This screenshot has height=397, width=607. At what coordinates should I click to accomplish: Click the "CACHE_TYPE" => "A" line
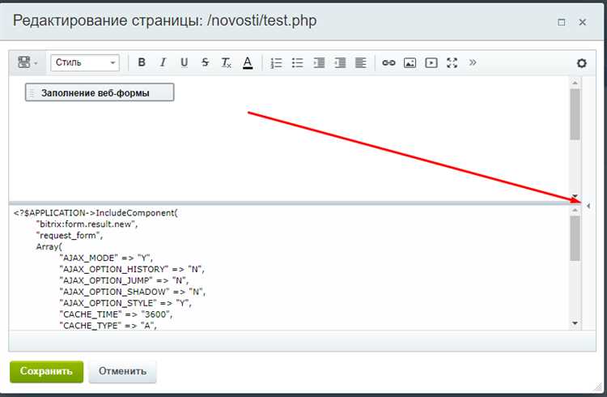tap(108, 325)
